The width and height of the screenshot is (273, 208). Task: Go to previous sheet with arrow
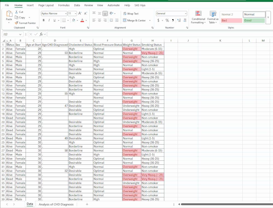click(7, 204)
